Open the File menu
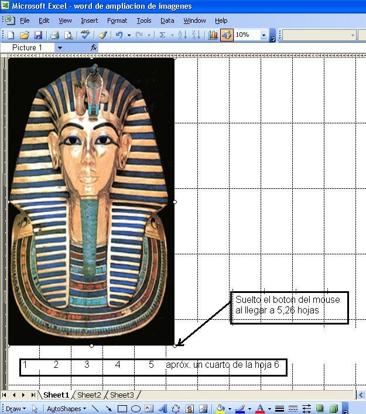Screen dimensions: 366x414 tap(25, 20)
